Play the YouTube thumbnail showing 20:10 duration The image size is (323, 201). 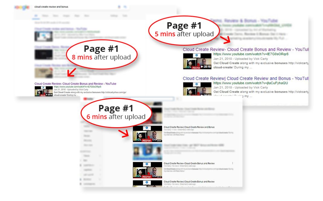[x=147, y=170]
